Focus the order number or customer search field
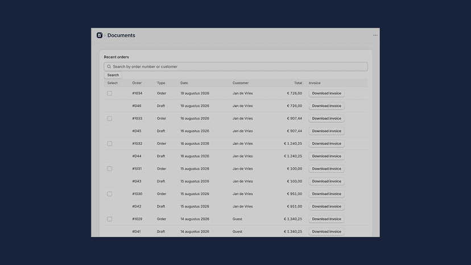Screen dimensions: 471x265 [x=236, y=67]
